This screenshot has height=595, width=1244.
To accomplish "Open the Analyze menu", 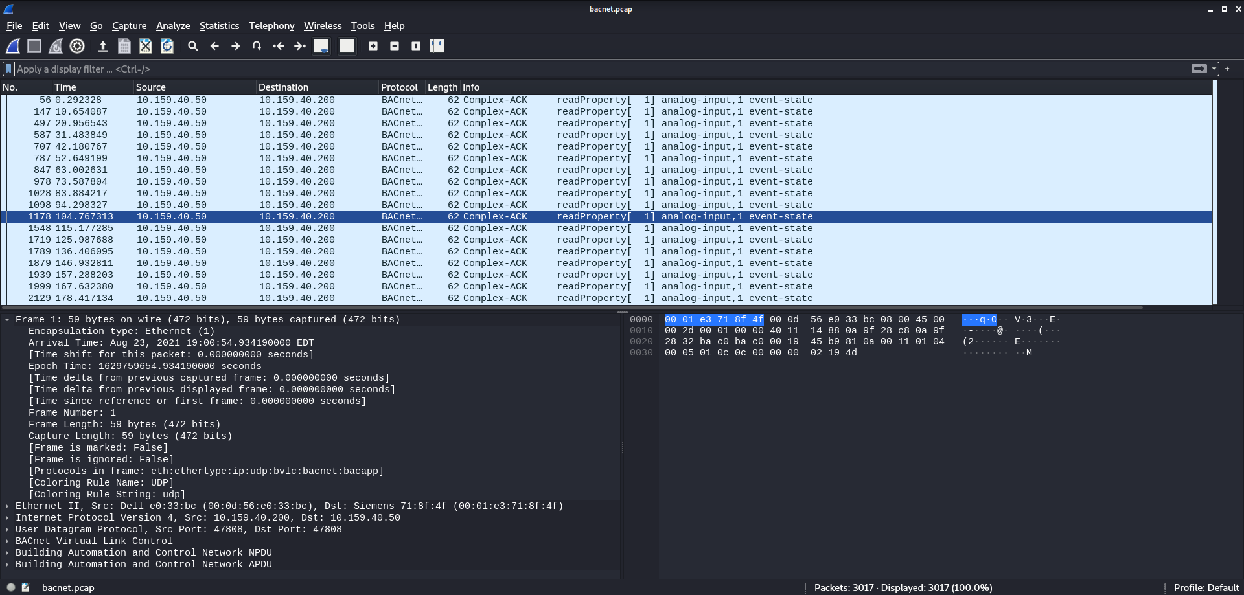I will (173, 26).
